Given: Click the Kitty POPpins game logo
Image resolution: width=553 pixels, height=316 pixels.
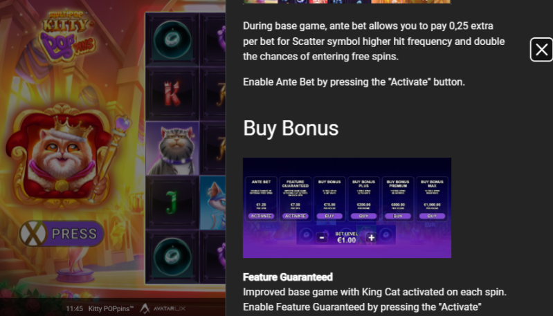Looking at the screenshot, I should pyautogui.click(x=69, y=35).
